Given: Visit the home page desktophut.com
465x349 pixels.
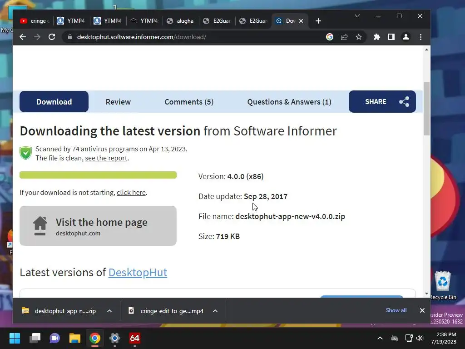Looking at the screenshot, I should click(x=98, y=226).
